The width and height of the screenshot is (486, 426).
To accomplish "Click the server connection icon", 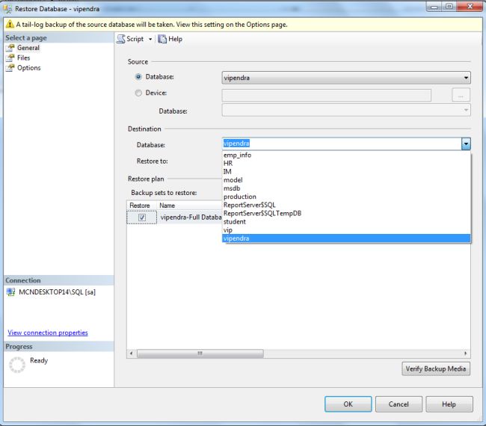I will (11, 292).
